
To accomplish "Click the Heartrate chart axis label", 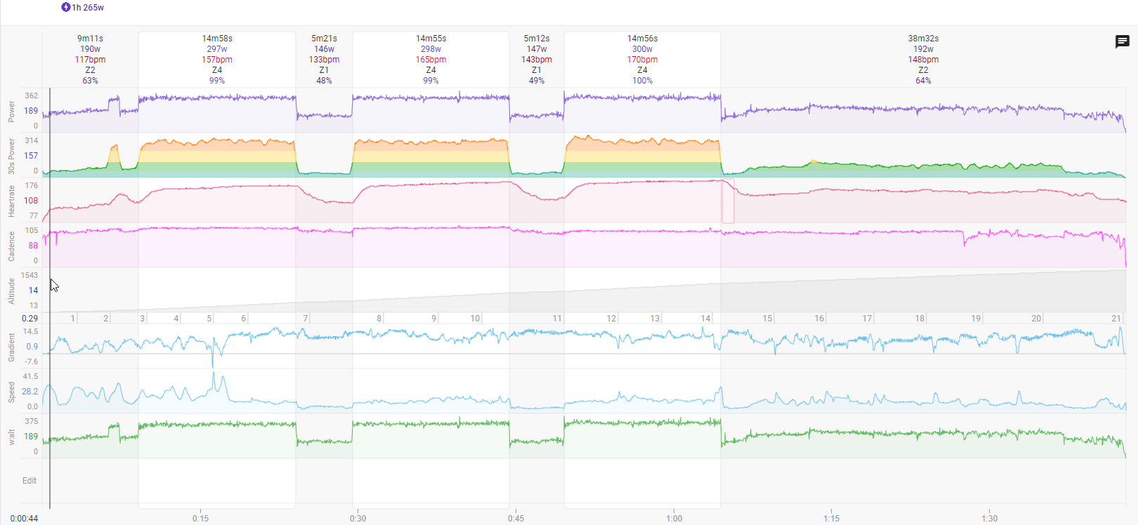I will (x=11, y=201).
